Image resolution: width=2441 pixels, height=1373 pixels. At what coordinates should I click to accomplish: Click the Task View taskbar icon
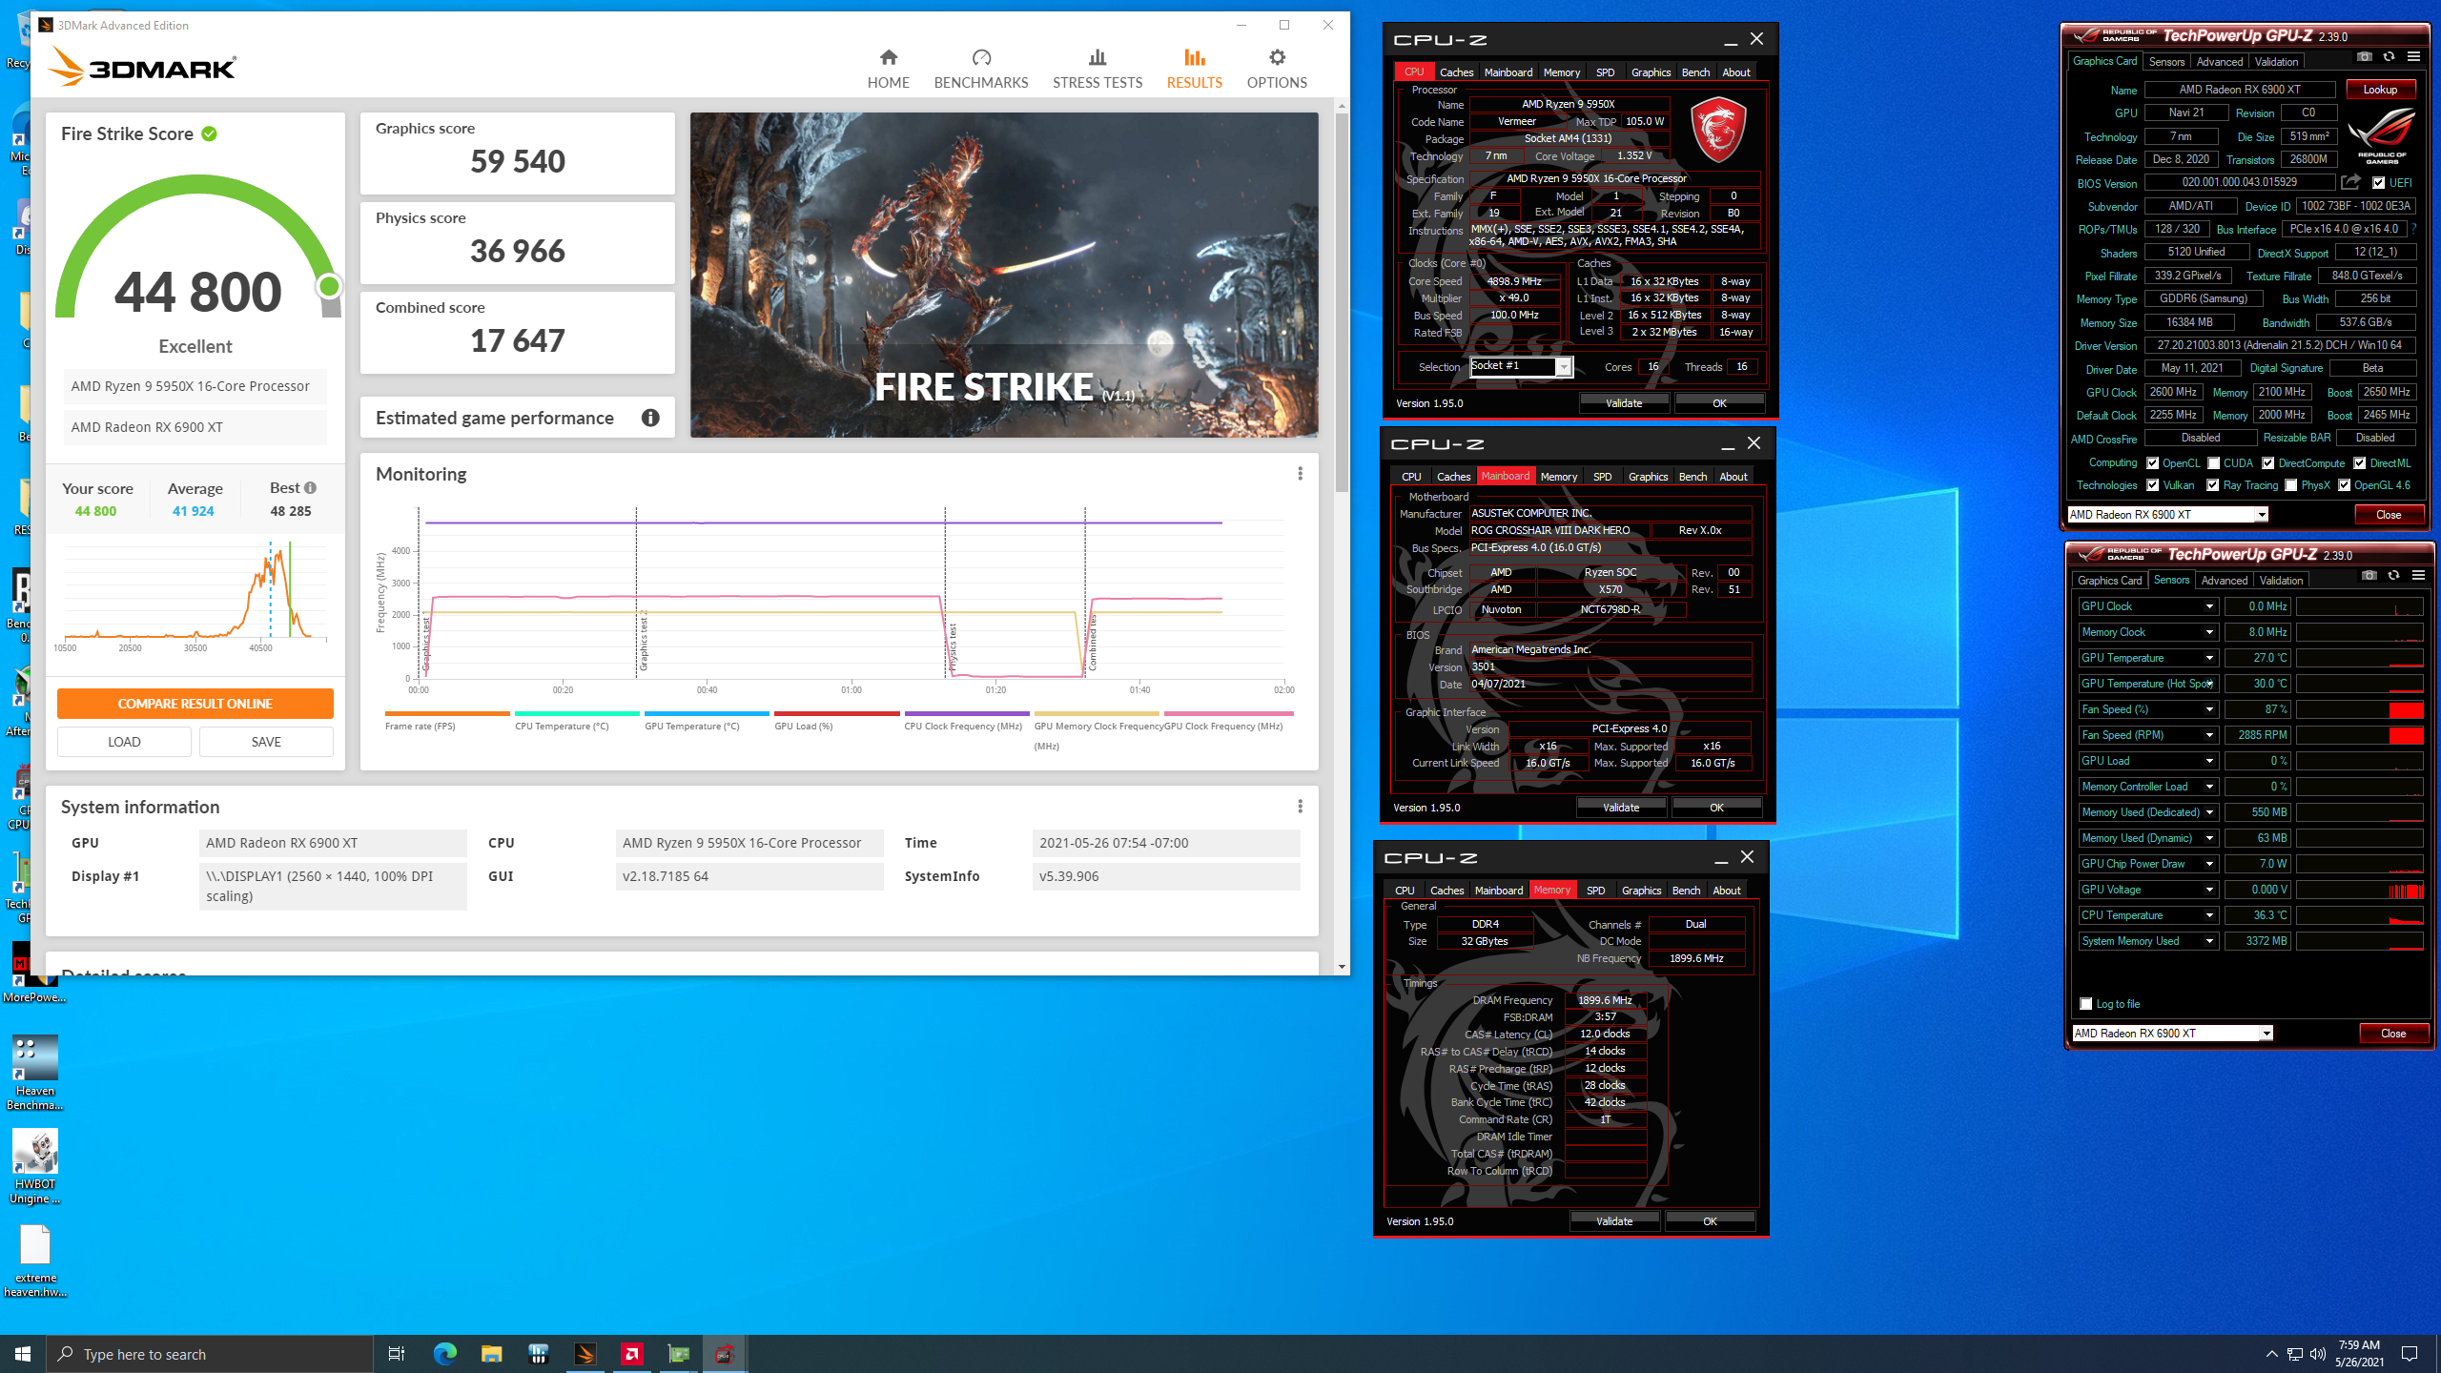397,1353
